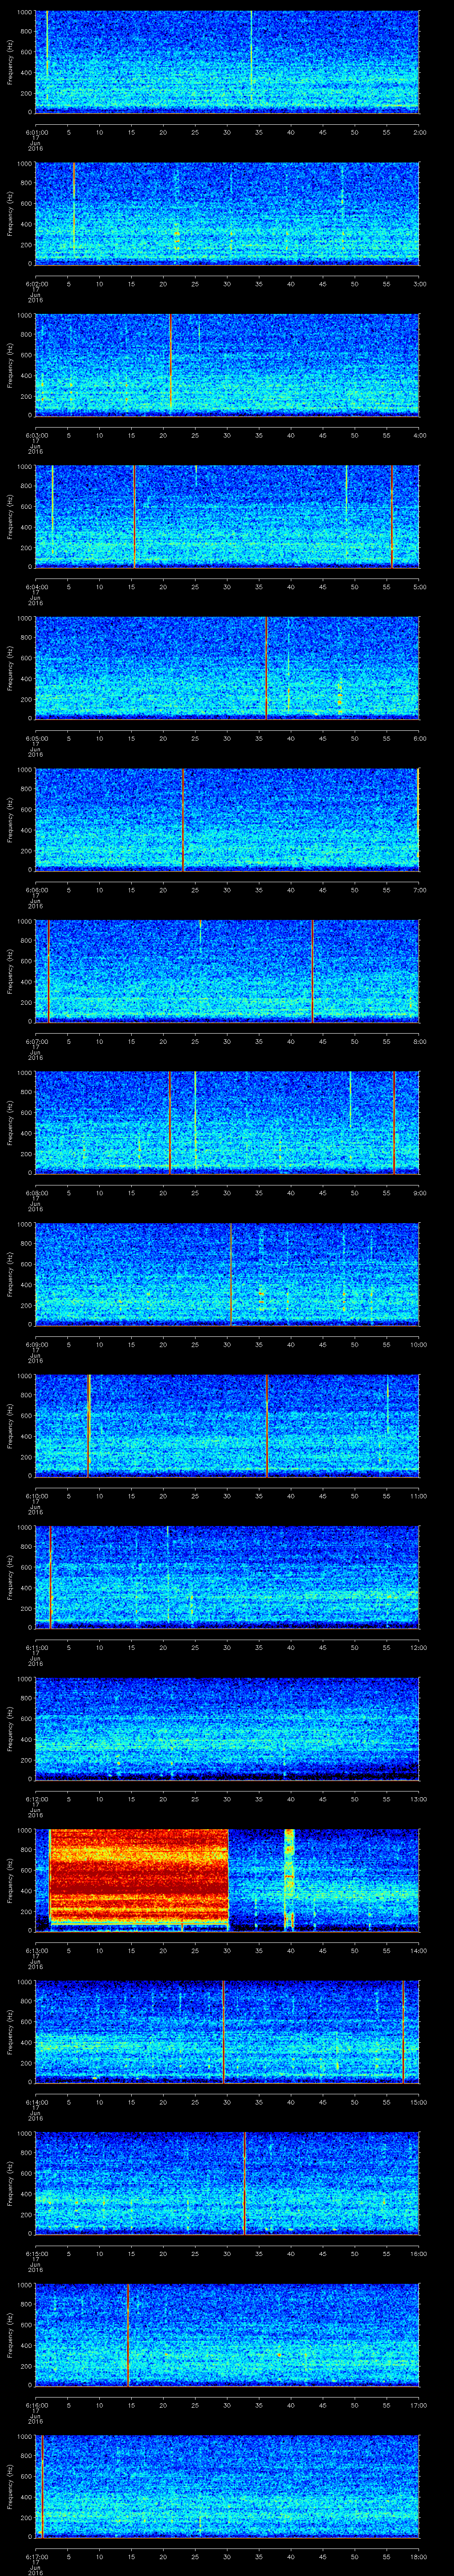Viewport: 454px width, 2576px height.
Task: Click the spectrogram panel starting at 6:11:00
Action: point(227,1577)
